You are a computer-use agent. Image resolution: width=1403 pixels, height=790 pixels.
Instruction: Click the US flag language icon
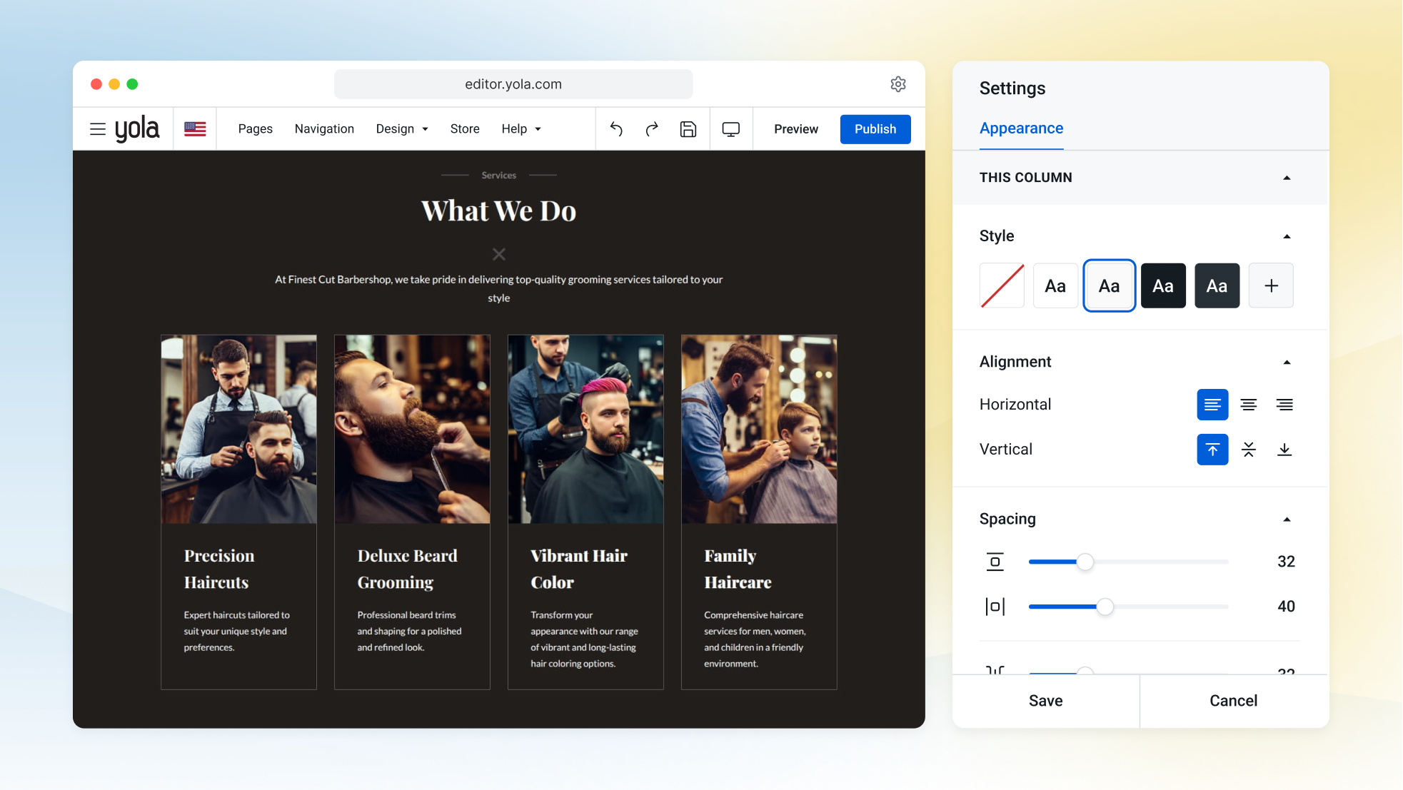(195, 129)
